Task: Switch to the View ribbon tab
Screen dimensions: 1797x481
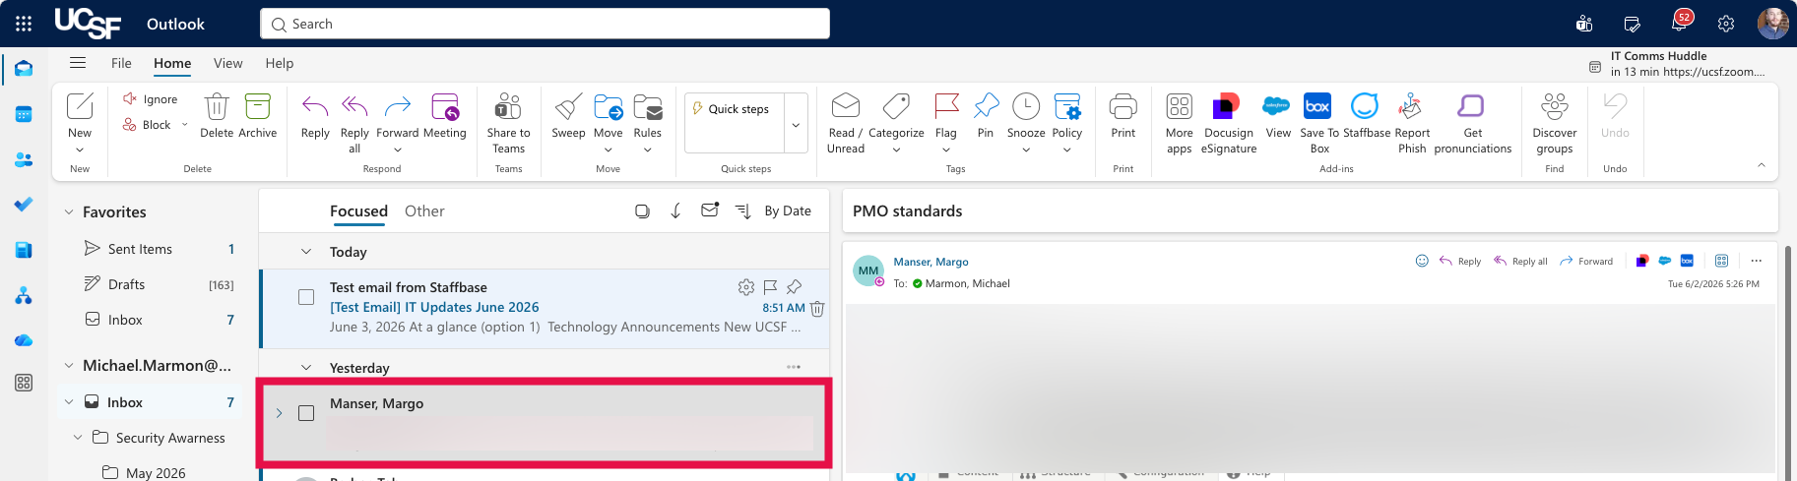Action: click(227, 63)
